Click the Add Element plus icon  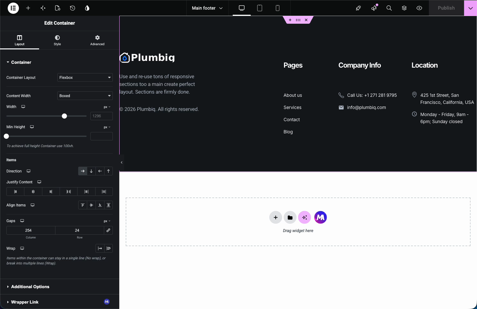tap(28, 8)
